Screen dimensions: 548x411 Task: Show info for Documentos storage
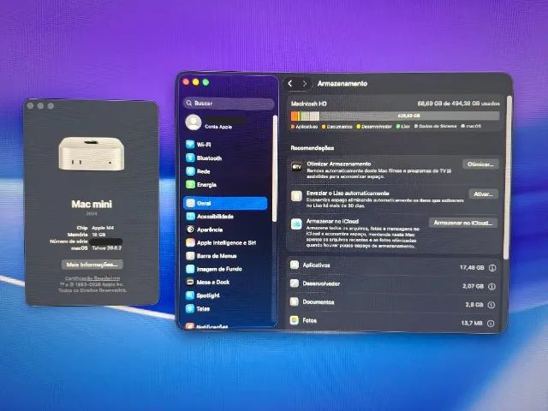[x=491, y=305]
